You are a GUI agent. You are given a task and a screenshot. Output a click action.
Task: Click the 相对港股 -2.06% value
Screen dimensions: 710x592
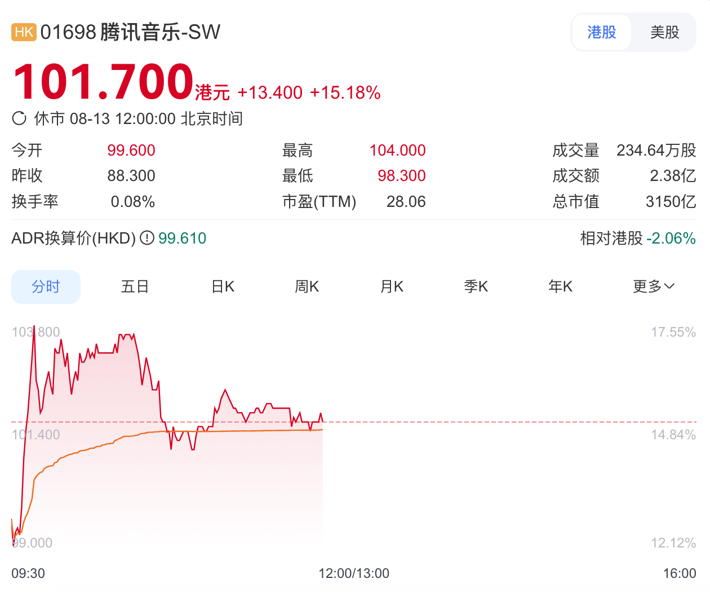click(671, 238)
